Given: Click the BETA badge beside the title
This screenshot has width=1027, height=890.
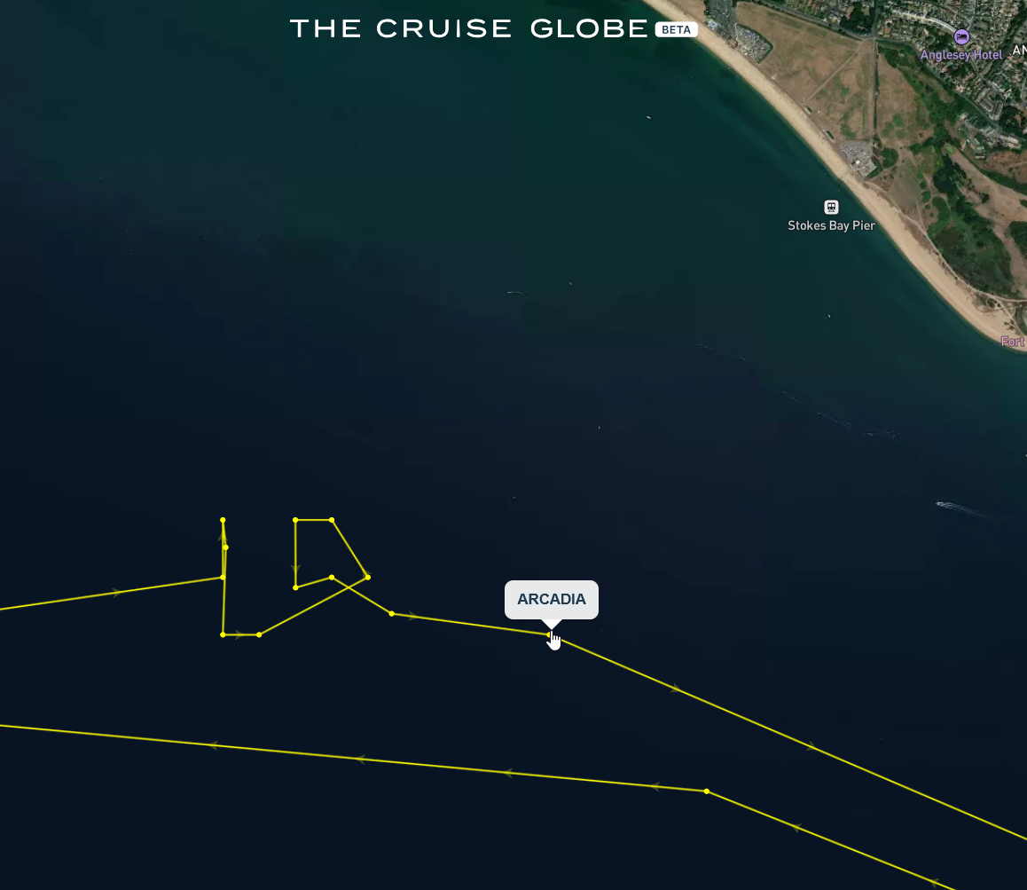Looking at the screenshot, I should click(x=676, y=29).
